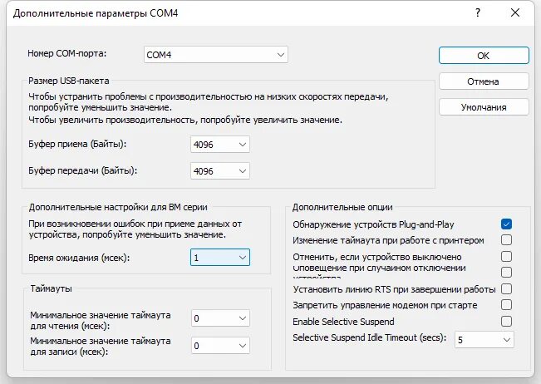Expand the Буфер приема size dropdown
Viewport: 541px width, 384px height.
220,145
